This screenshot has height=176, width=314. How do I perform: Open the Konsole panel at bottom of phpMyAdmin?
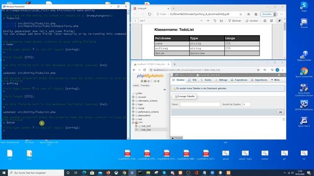pyautogui.click(x=177, y=138)
